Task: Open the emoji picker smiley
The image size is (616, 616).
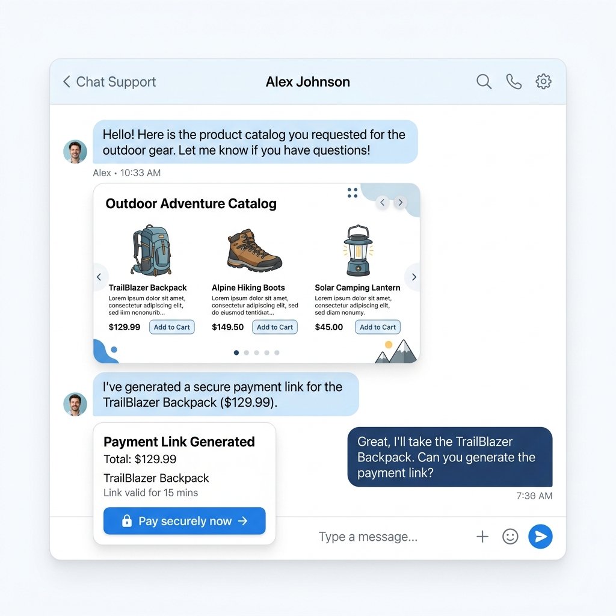Action: pos(510,537)
